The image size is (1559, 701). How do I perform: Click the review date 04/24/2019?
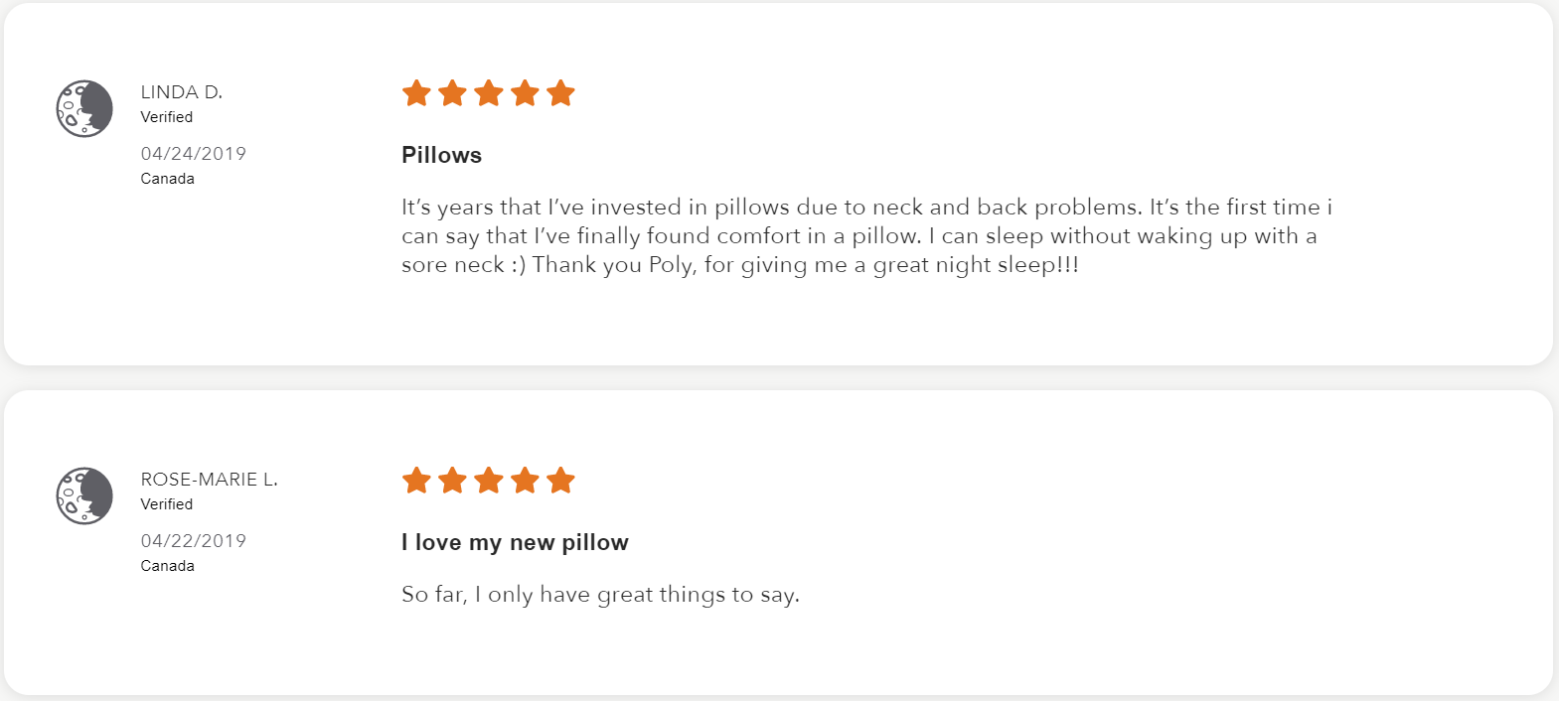pos(194,154)
